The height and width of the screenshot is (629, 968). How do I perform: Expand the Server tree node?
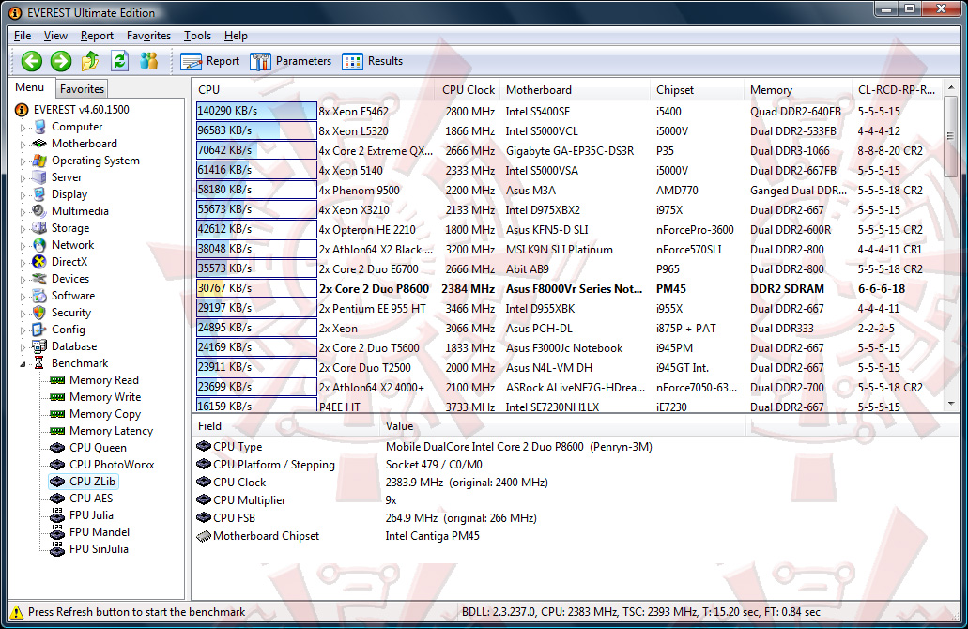pyautogui.click(x=23, y=178)
